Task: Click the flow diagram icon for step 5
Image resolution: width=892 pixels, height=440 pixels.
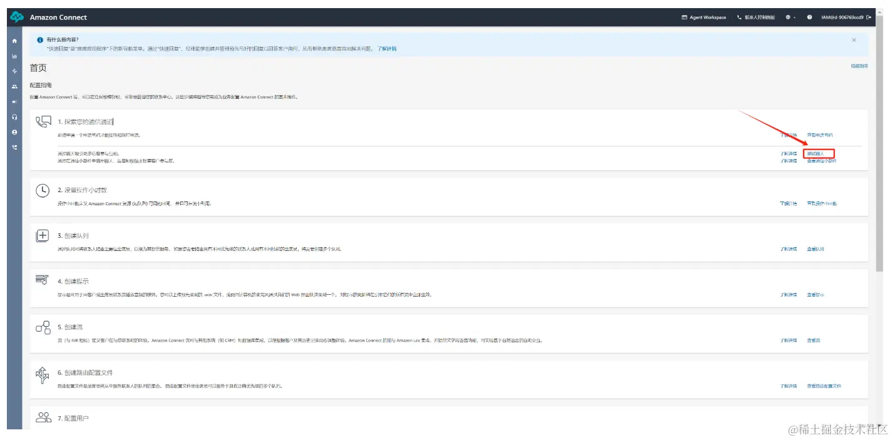Action: click(x=43, y=327)
